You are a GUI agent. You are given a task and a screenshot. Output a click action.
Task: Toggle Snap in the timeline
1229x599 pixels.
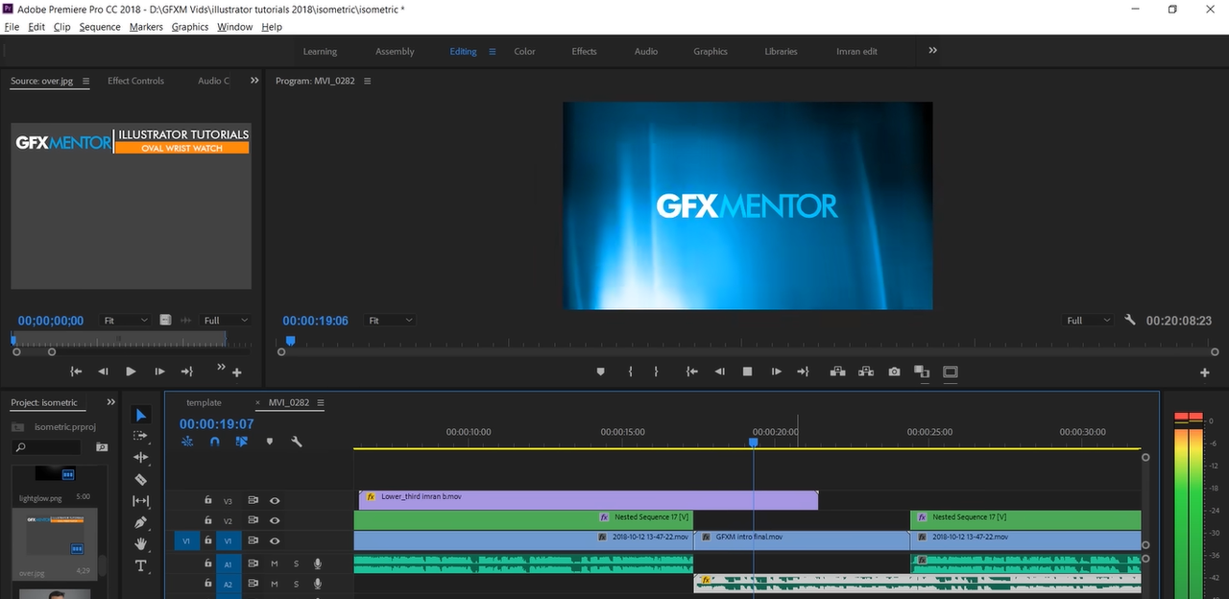215,442
